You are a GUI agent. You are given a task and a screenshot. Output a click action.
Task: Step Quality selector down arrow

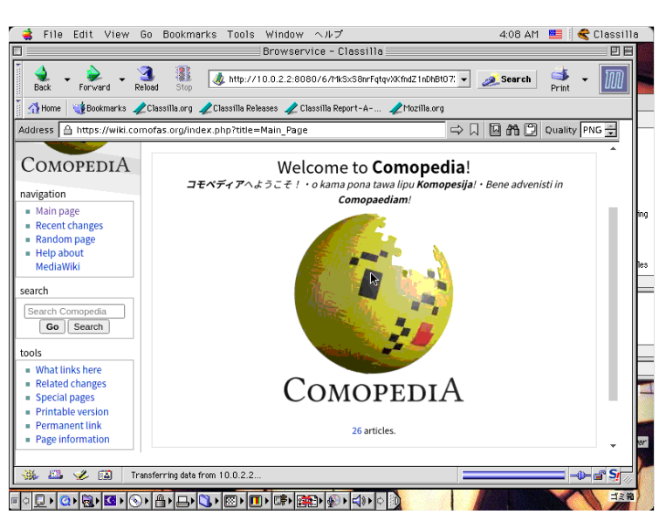610,134
